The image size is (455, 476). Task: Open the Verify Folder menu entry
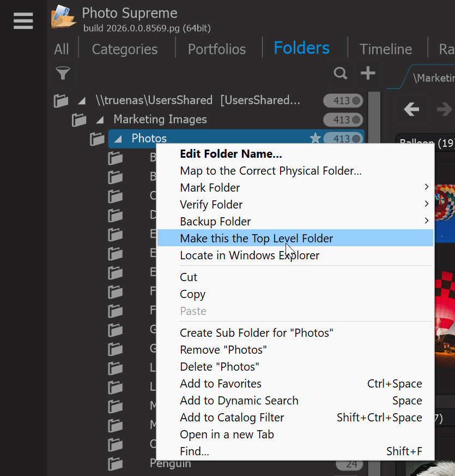295,205
